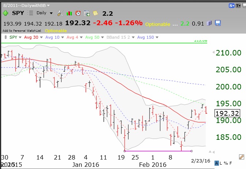Expand the SPY plot legend dropdown
This screenshot has width=246, height=169.
pos(20,37)
